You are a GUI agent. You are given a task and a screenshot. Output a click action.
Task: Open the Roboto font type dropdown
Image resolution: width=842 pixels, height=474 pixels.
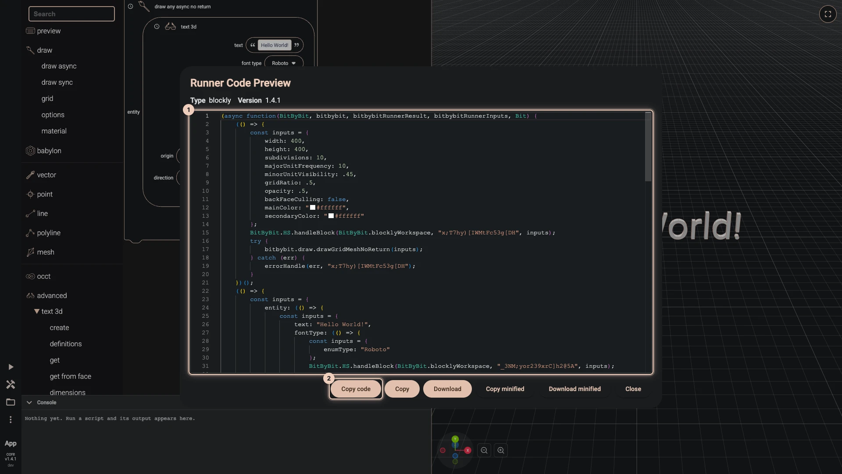click(284, 63)
